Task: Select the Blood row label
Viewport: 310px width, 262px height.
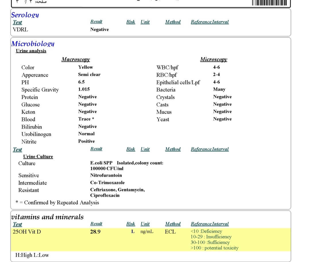Action: pyautogui.click(x=28, y=119)
